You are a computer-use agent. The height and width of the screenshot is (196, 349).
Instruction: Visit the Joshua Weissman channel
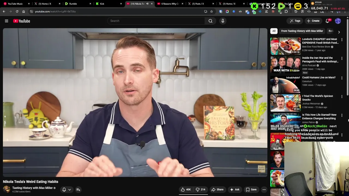(x=311, y=104)
